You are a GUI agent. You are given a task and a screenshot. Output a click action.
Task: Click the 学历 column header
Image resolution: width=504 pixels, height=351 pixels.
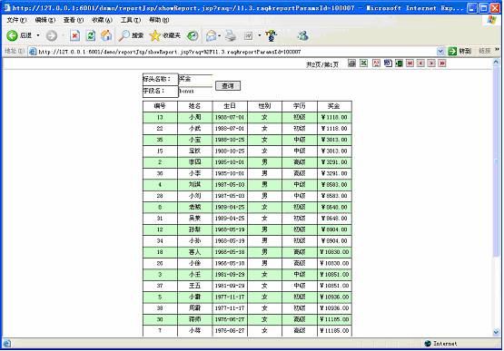coord(300,106)
